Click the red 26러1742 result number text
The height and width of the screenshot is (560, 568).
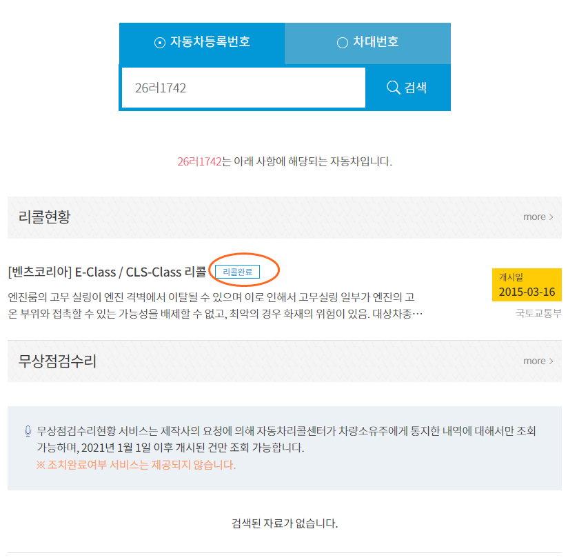199,161
